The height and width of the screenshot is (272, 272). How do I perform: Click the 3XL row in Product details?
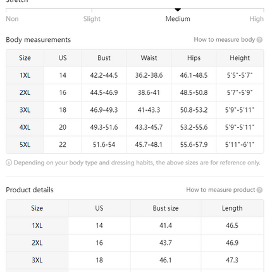pyautogui.click(x=135, y=260)
